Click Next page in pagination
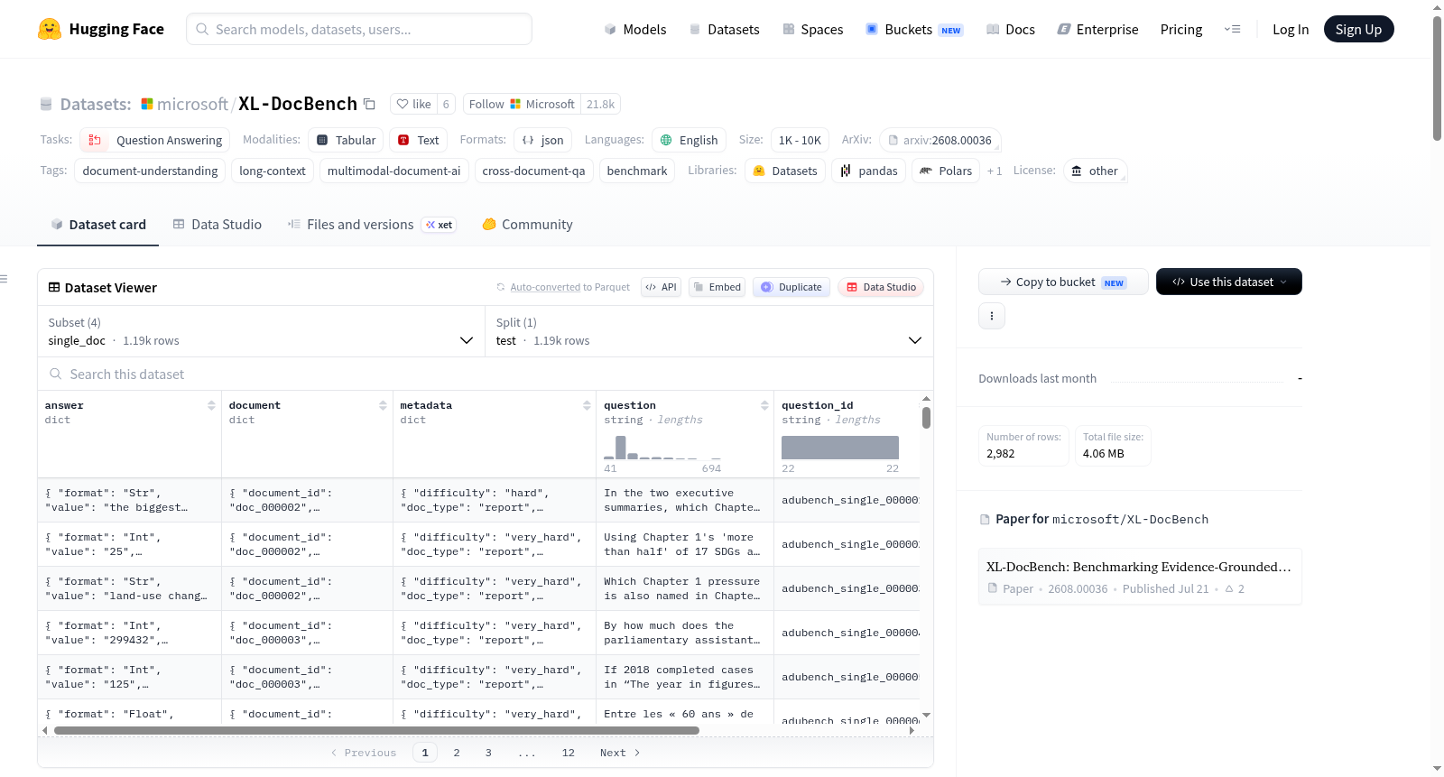Screen dimensions: 1444x777 (620, 753)
